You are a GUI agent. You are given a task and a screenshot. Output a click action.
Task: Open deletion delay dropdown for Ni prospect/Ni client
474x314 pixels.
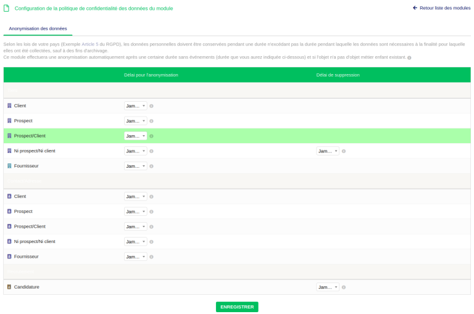(x=328, y=151)
